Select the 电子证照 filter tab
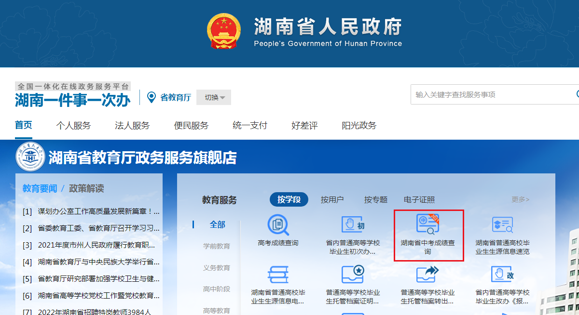The width and height of the screenshot is (579, 315). (419, 199)
